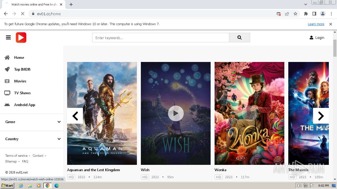Bookmark this page with star
The width and height of the screenshot is (337, 189).
point(295,14)
